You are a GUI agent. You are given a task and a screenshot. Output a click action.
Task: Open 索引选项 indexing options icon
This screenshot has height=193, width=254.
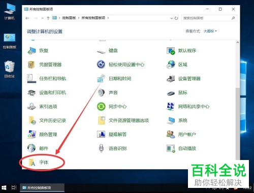coord(31,107)
